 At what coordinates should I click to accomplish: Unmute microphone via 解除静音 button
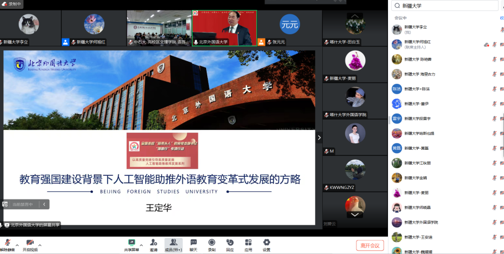click(x=7, y=245)
